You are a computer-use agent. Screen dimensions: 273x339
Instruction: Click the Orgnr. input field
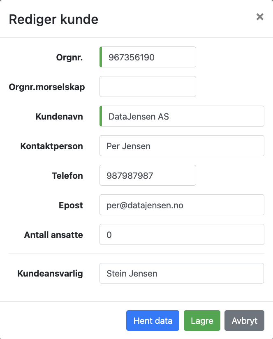[148, 57]
